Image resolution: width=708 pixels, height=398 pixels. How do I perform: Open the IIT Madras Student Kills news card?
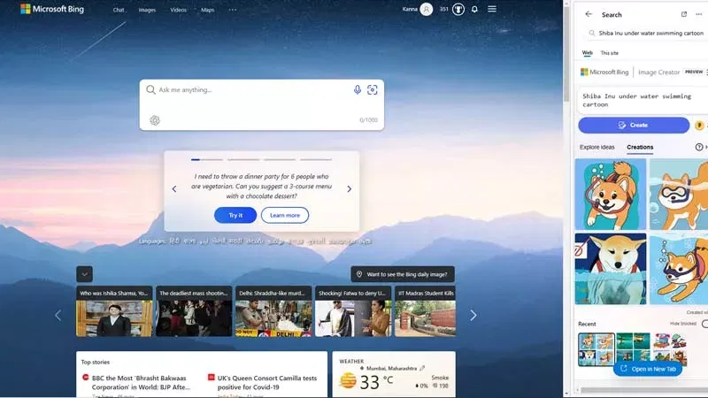point(425,311)
